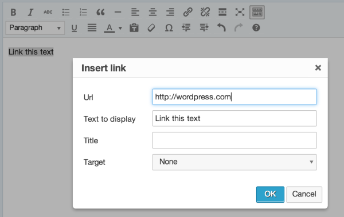
Task: Open the Paragraph format dropdown
Action: (35, 28)
